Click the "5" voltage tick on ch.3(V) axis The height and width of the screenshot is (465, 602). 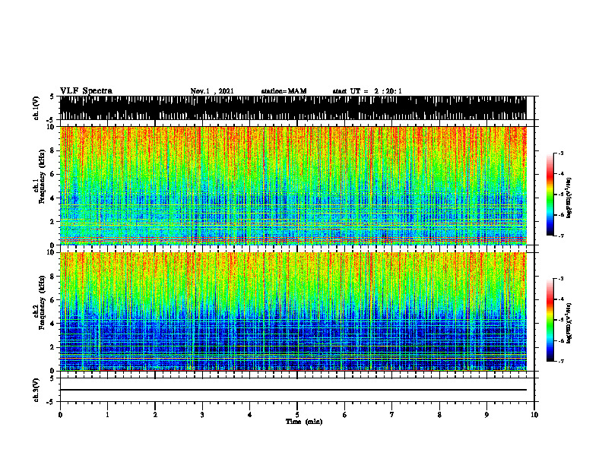[52, 378]
